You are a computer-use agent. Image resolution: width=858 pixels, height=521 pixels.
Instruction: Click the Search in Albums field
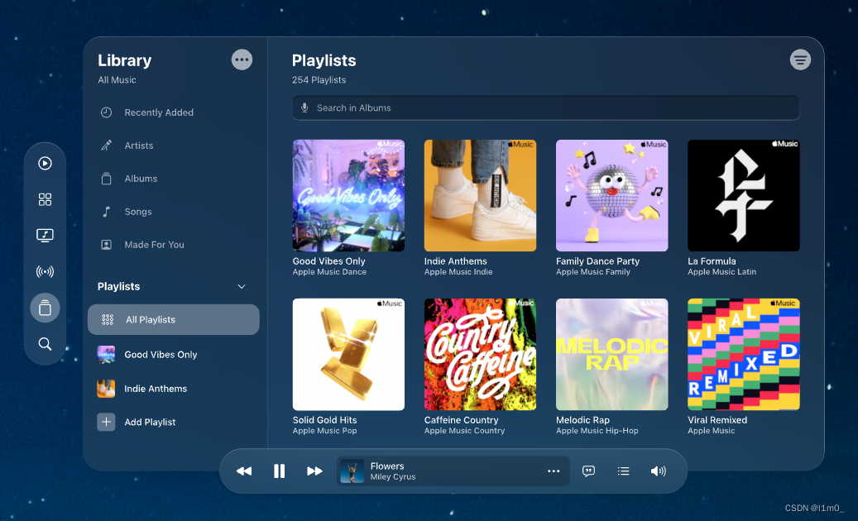(x=546, y=108)
